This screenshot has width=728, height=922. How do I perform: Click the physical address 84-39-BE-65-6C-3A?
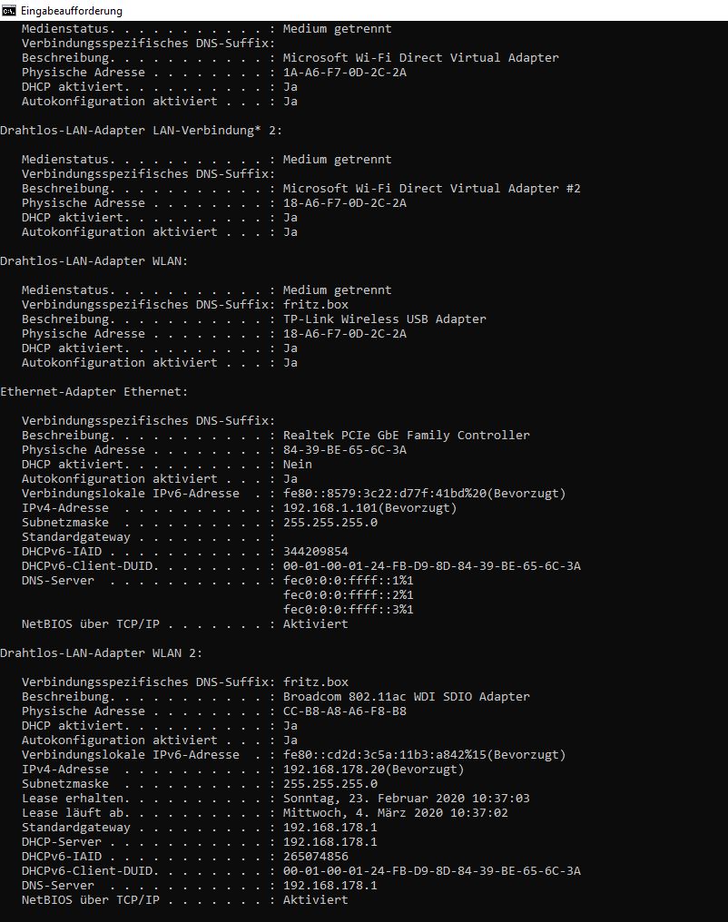345,450
